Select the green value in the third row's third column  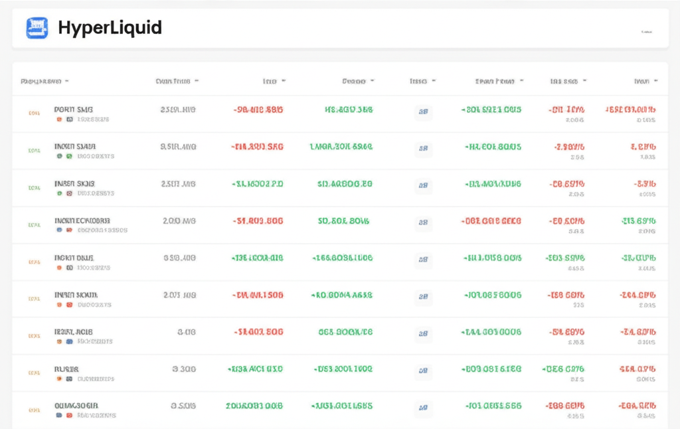[257, 184]
